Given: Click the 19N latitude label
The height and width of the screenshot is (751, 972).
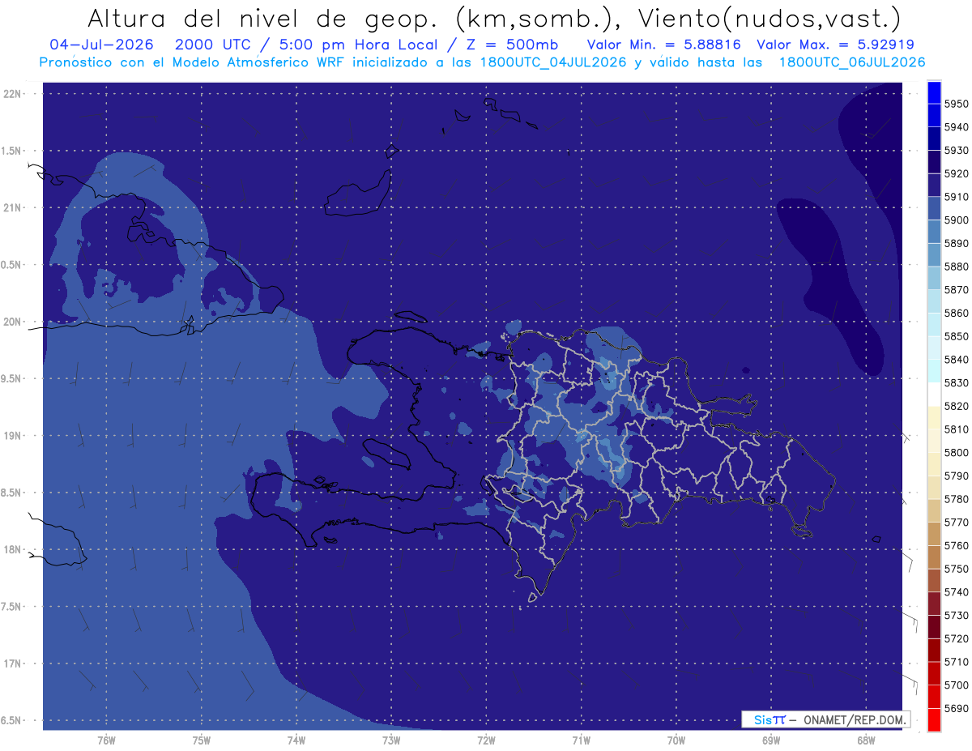Looking at the screenshot, I should point(11,436).
